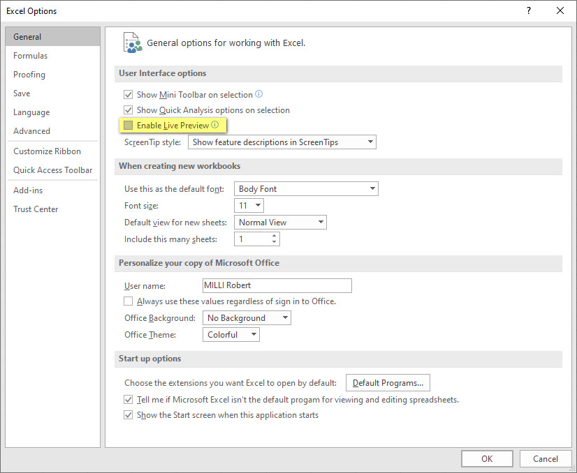Screen dimensions: 577x473
Task: Click the info icon beside Show Mini Toolbar
Action: point(259,94)
